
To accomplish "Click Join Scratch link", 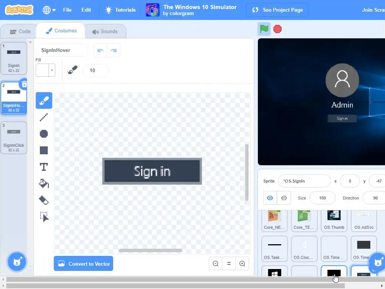I will 373,10.
